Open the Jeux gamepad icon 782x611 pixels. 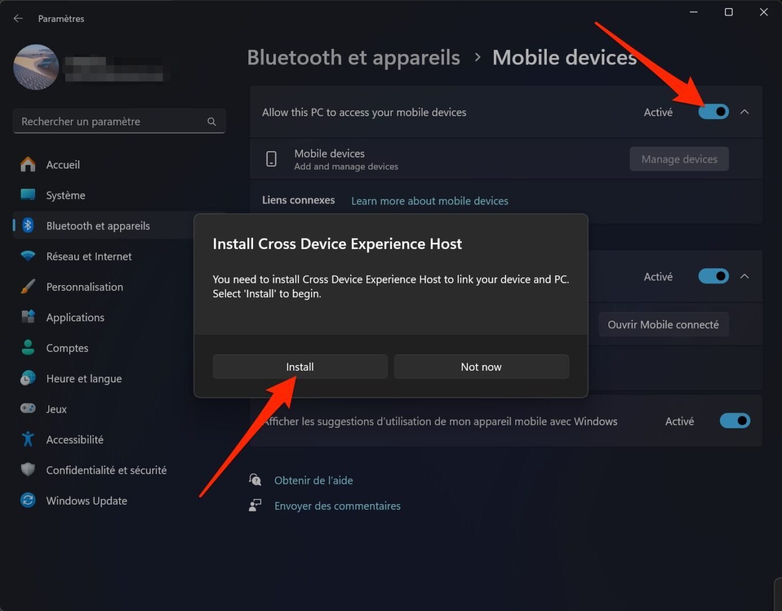(x=28, y=408)
